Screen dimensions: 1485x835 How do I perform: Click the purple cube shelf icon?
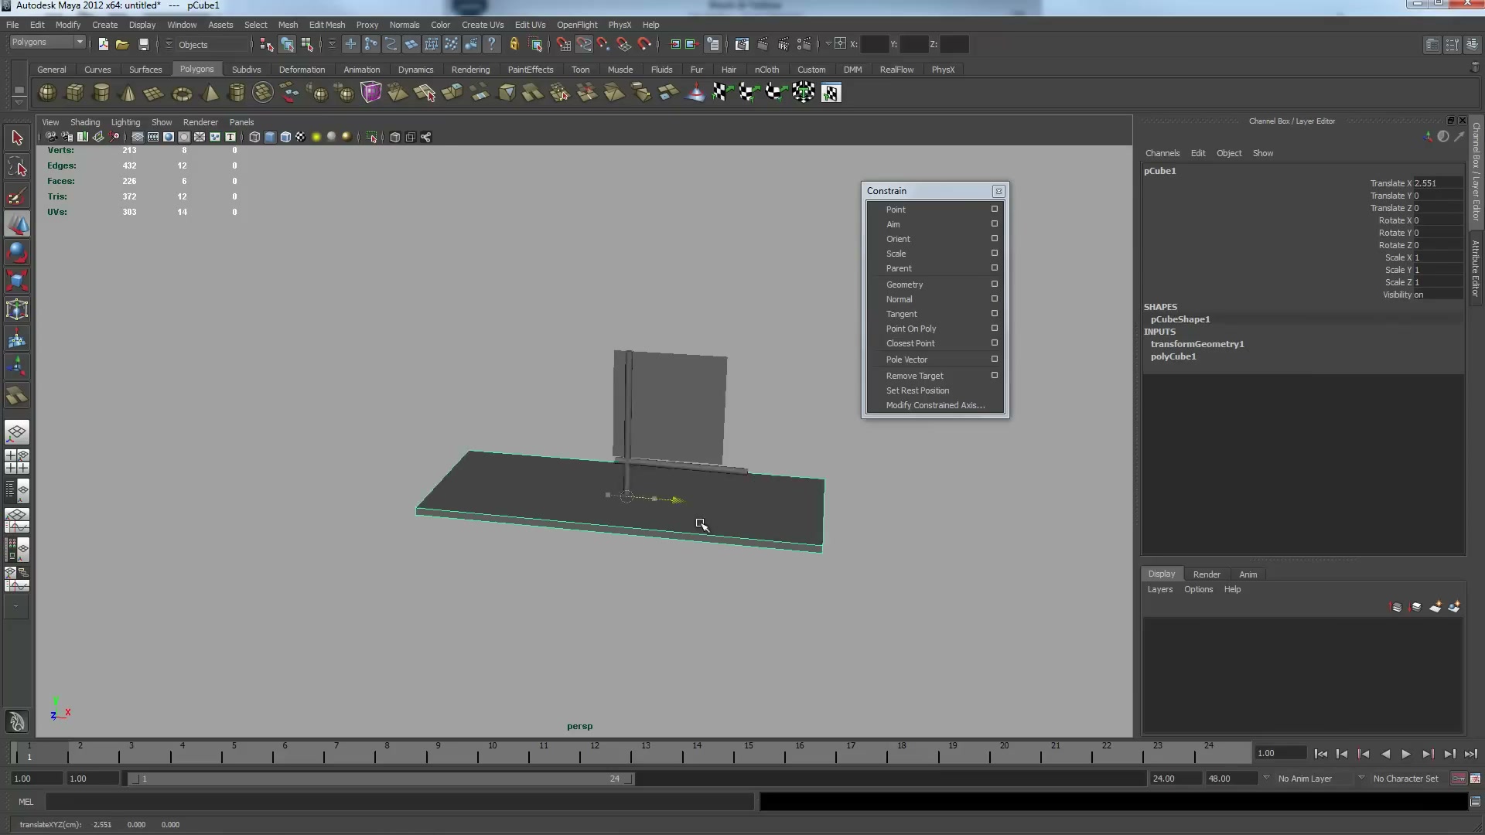[x=371, y=93]
